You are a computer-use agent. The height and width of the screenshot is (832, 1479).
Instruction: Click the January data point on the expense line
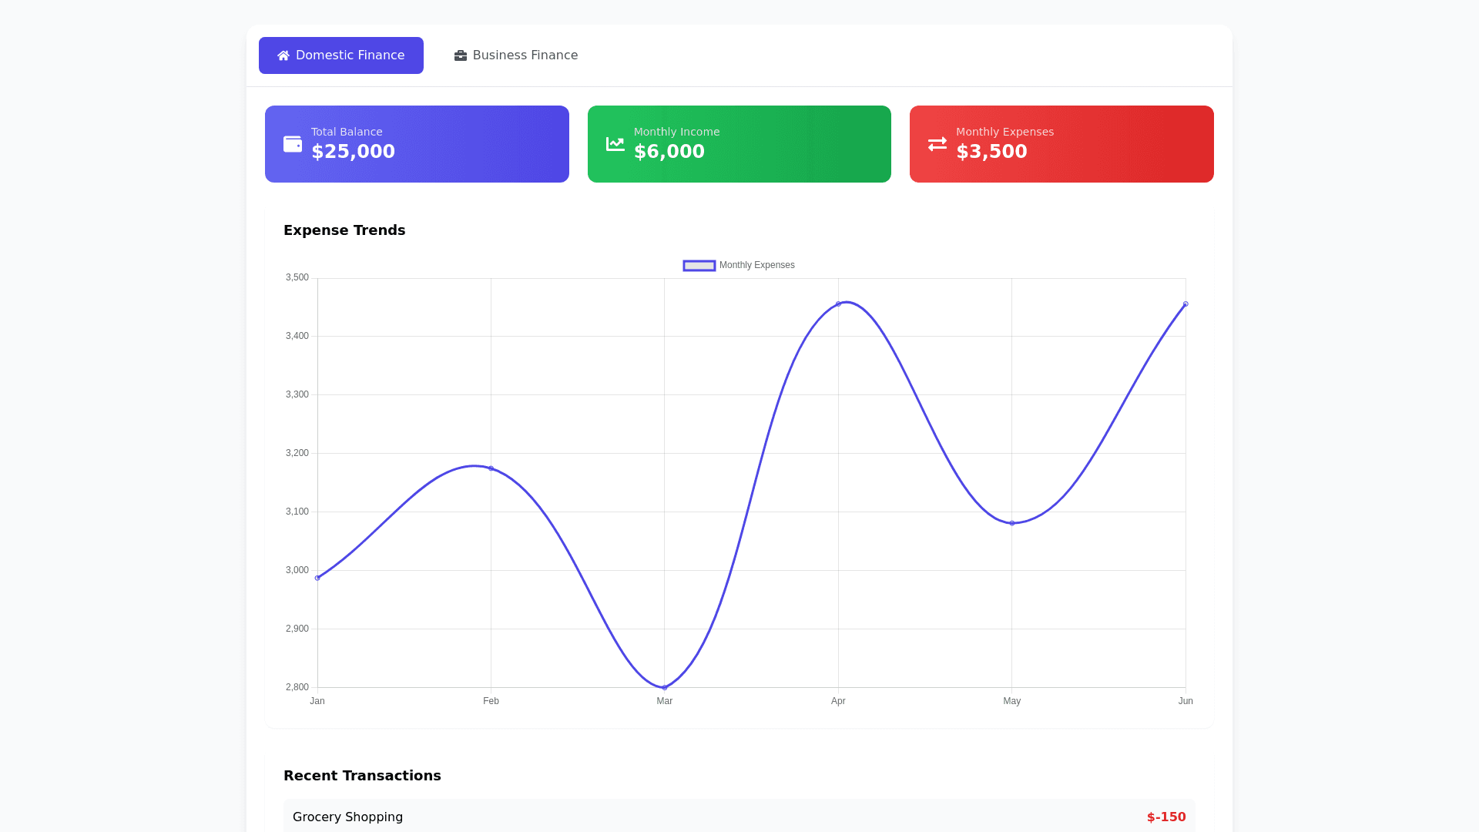317,577
